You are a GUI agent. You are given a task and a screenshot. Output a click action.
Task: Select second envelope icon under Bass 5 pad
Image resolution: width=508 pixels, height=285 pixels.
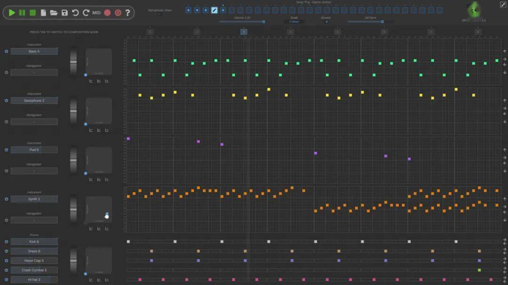[x=99, y=81]
